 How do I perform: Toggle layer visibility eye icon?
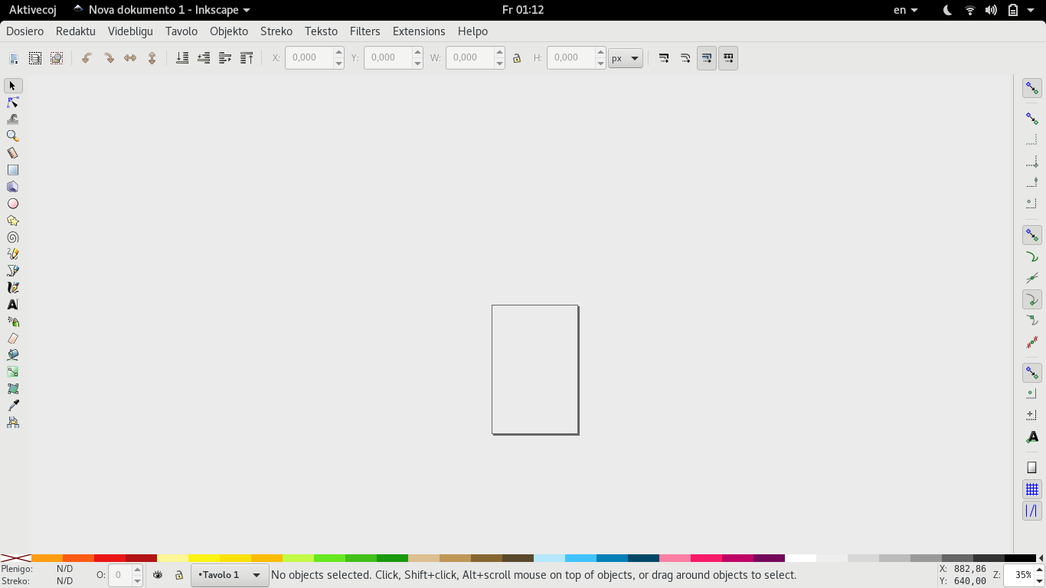158,575
